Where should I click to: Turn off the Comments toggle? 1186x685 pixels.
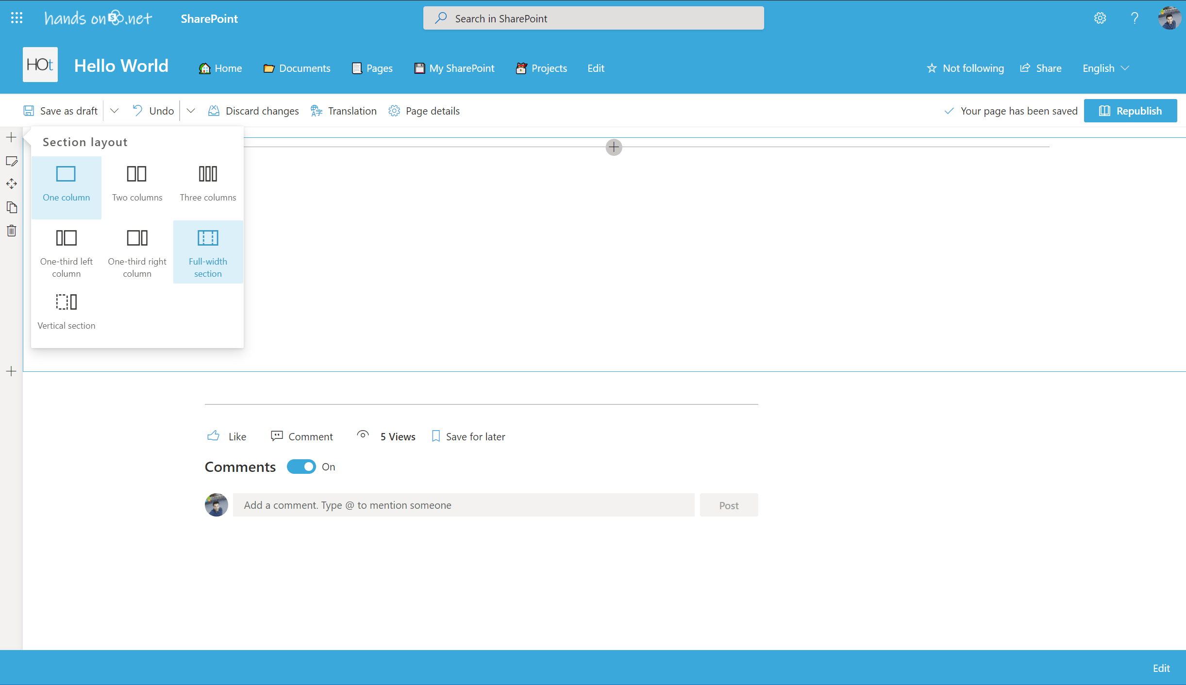tap(301, 467)
